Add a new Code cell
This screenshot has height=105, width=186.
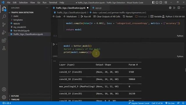tap(57, 17)
